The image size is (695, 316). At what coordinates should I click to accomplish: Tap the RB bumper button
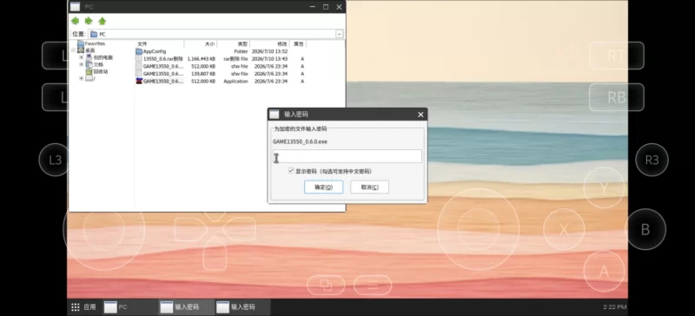point(616,97)
